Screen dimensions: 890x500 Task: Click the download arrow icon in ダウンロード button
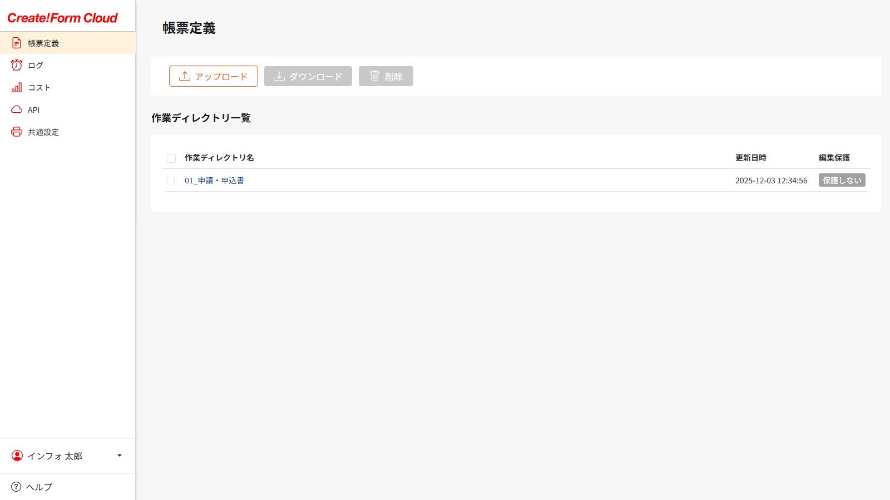[279, 76]
